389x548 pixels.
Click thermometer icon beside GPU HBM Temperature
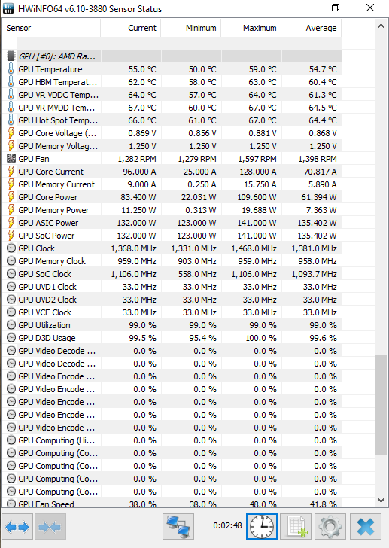point(11,82)
